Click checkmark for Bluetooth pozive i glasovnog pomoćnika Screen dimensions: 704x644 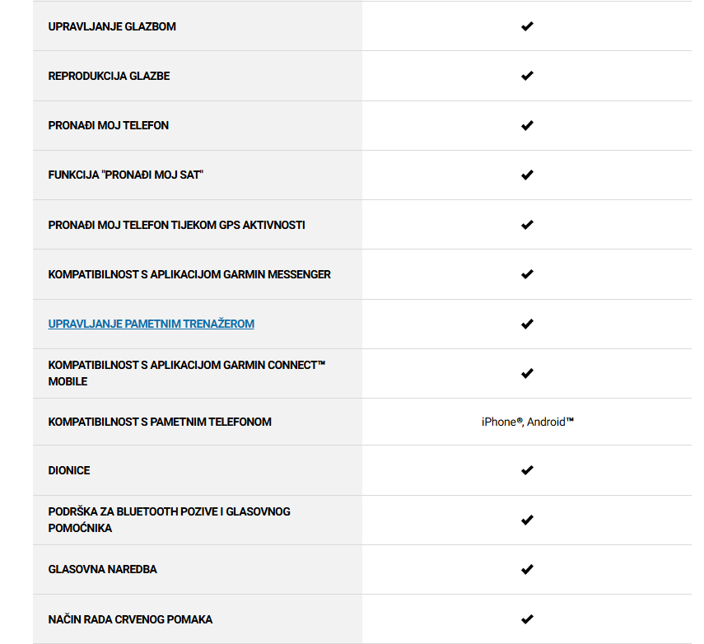point(527,520)
